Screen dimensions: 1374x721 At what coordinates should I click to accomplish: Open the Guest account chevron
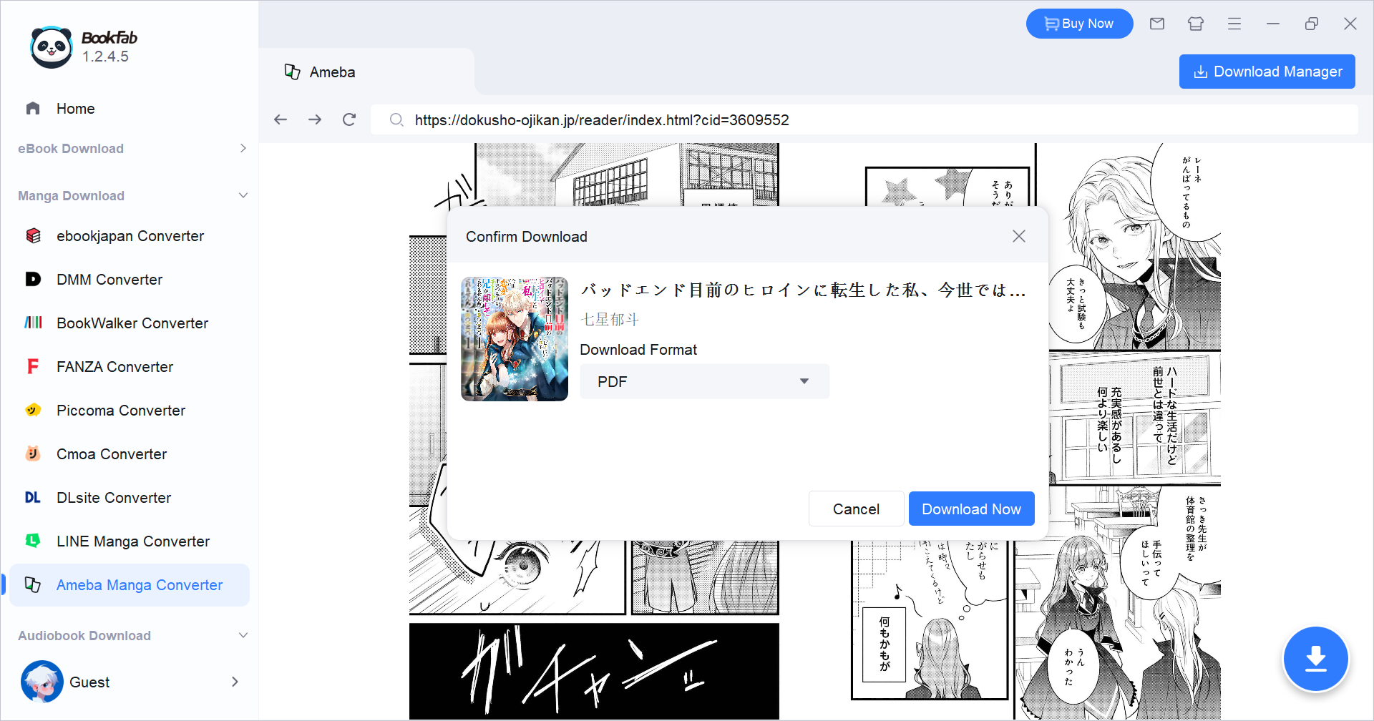pos(235,682)
